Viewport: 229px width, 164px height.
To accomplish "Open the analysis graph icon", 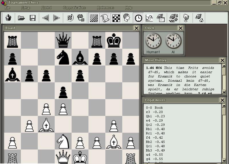I will 149,18.
